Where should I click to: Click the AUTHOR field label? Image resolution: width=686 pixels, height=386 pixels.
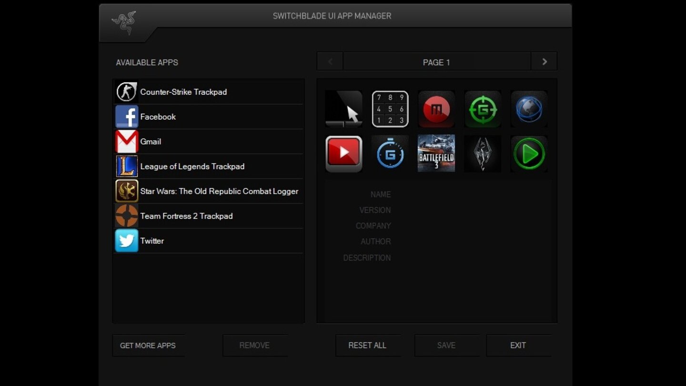coord(376,242)
